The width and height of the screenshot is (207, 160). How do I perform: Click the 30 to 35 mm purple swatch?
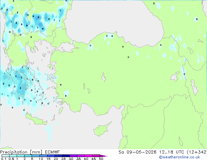(73, 156)
